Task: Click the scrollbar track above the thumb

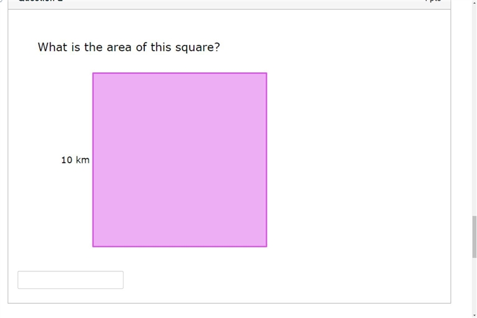Action: pos(474,110)
